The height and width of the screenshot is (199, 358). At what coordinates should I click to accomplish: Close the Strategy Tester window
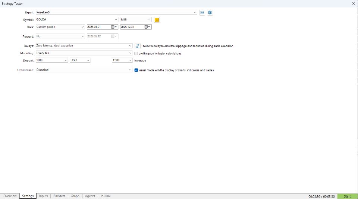[x=353, y=4]
